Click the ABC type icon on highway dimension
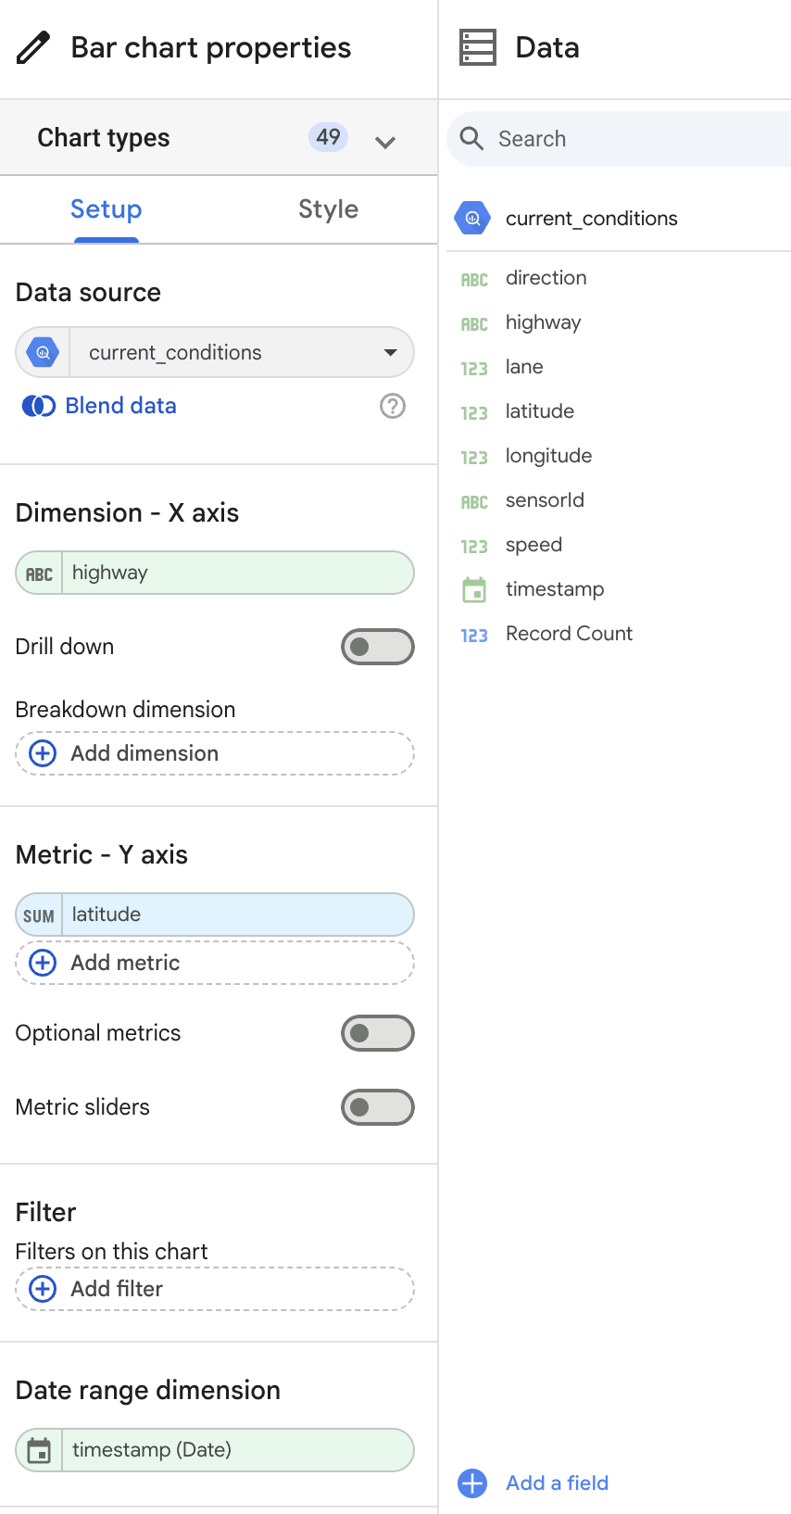 (x=39, y=574)
